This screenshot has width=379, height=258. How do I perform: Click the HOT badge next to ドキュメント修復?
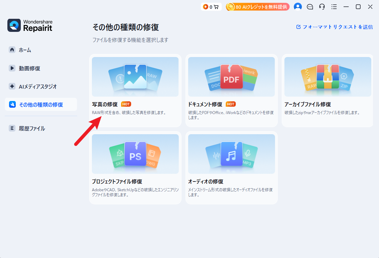pyautogui.click(x=231, y=104)
